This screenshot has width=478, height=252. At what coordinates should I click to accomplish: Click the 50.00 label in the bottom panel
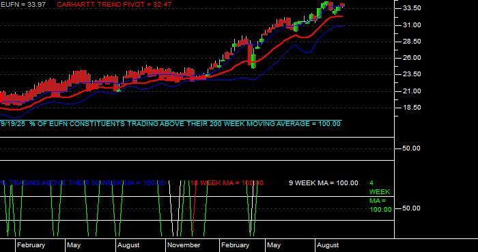point(412,208)
